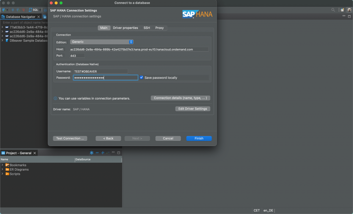Screen dimensions: 353x214
Task: Click the Password field
Action: (105, 78)
